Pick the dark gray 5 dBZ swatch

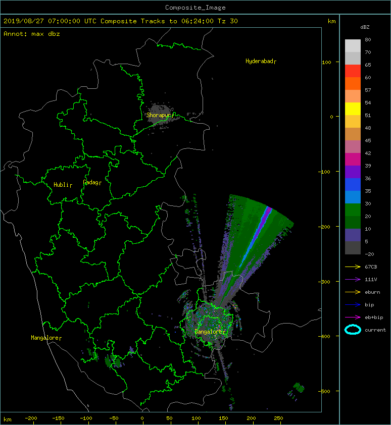(x=353, y=247)
